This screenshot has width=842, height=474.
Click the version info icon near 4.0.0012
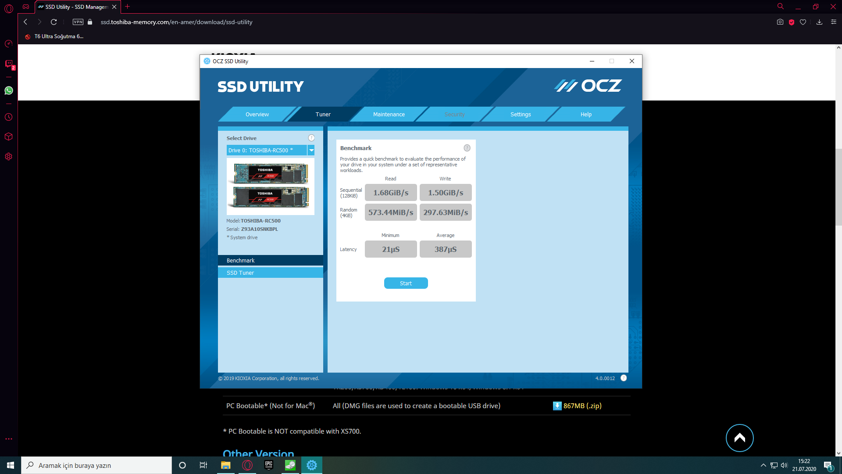point(624,378)
